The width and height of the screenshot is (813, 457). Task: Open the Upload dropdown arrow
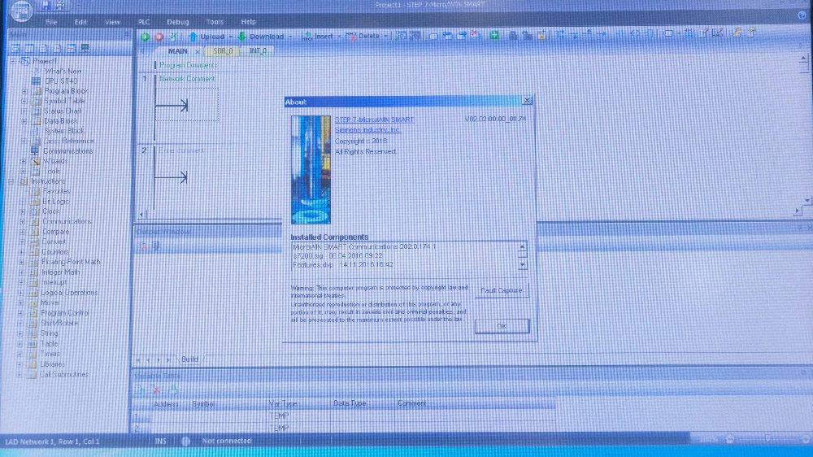231,37
